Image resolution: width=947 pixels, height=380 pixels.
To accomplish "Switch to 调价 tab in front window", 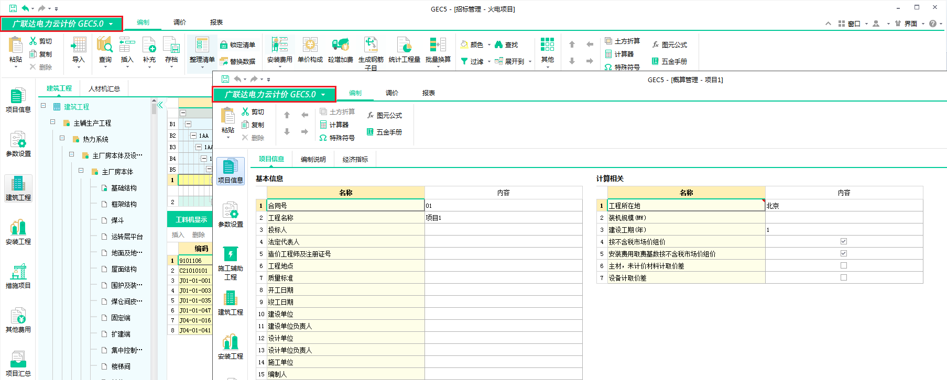I will tap(392, 93).
